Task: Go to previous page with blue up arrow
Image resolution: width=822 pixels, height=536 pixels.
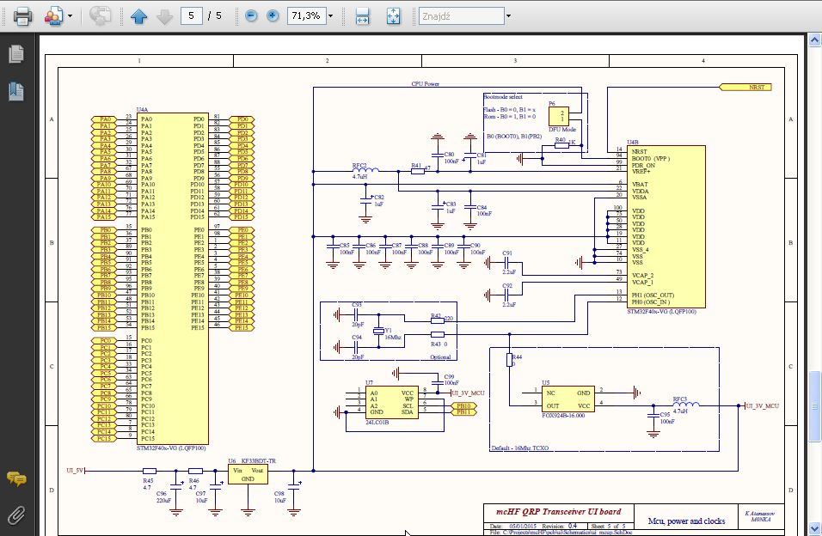Action: [x=138, y=15]
